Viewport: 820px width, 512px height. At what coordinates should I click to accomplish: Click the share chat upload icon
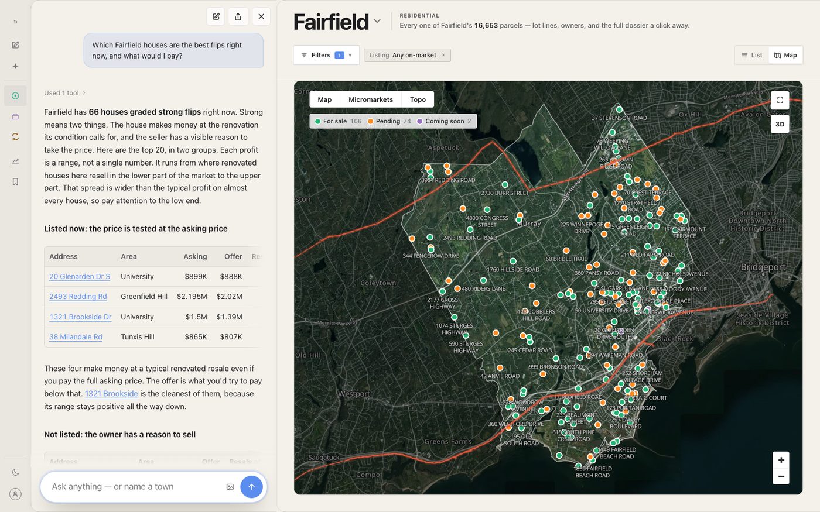pos(238,16)
